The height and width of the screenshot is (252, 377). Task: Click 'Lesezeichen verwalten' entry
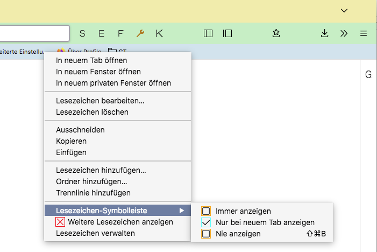(95, 233)
